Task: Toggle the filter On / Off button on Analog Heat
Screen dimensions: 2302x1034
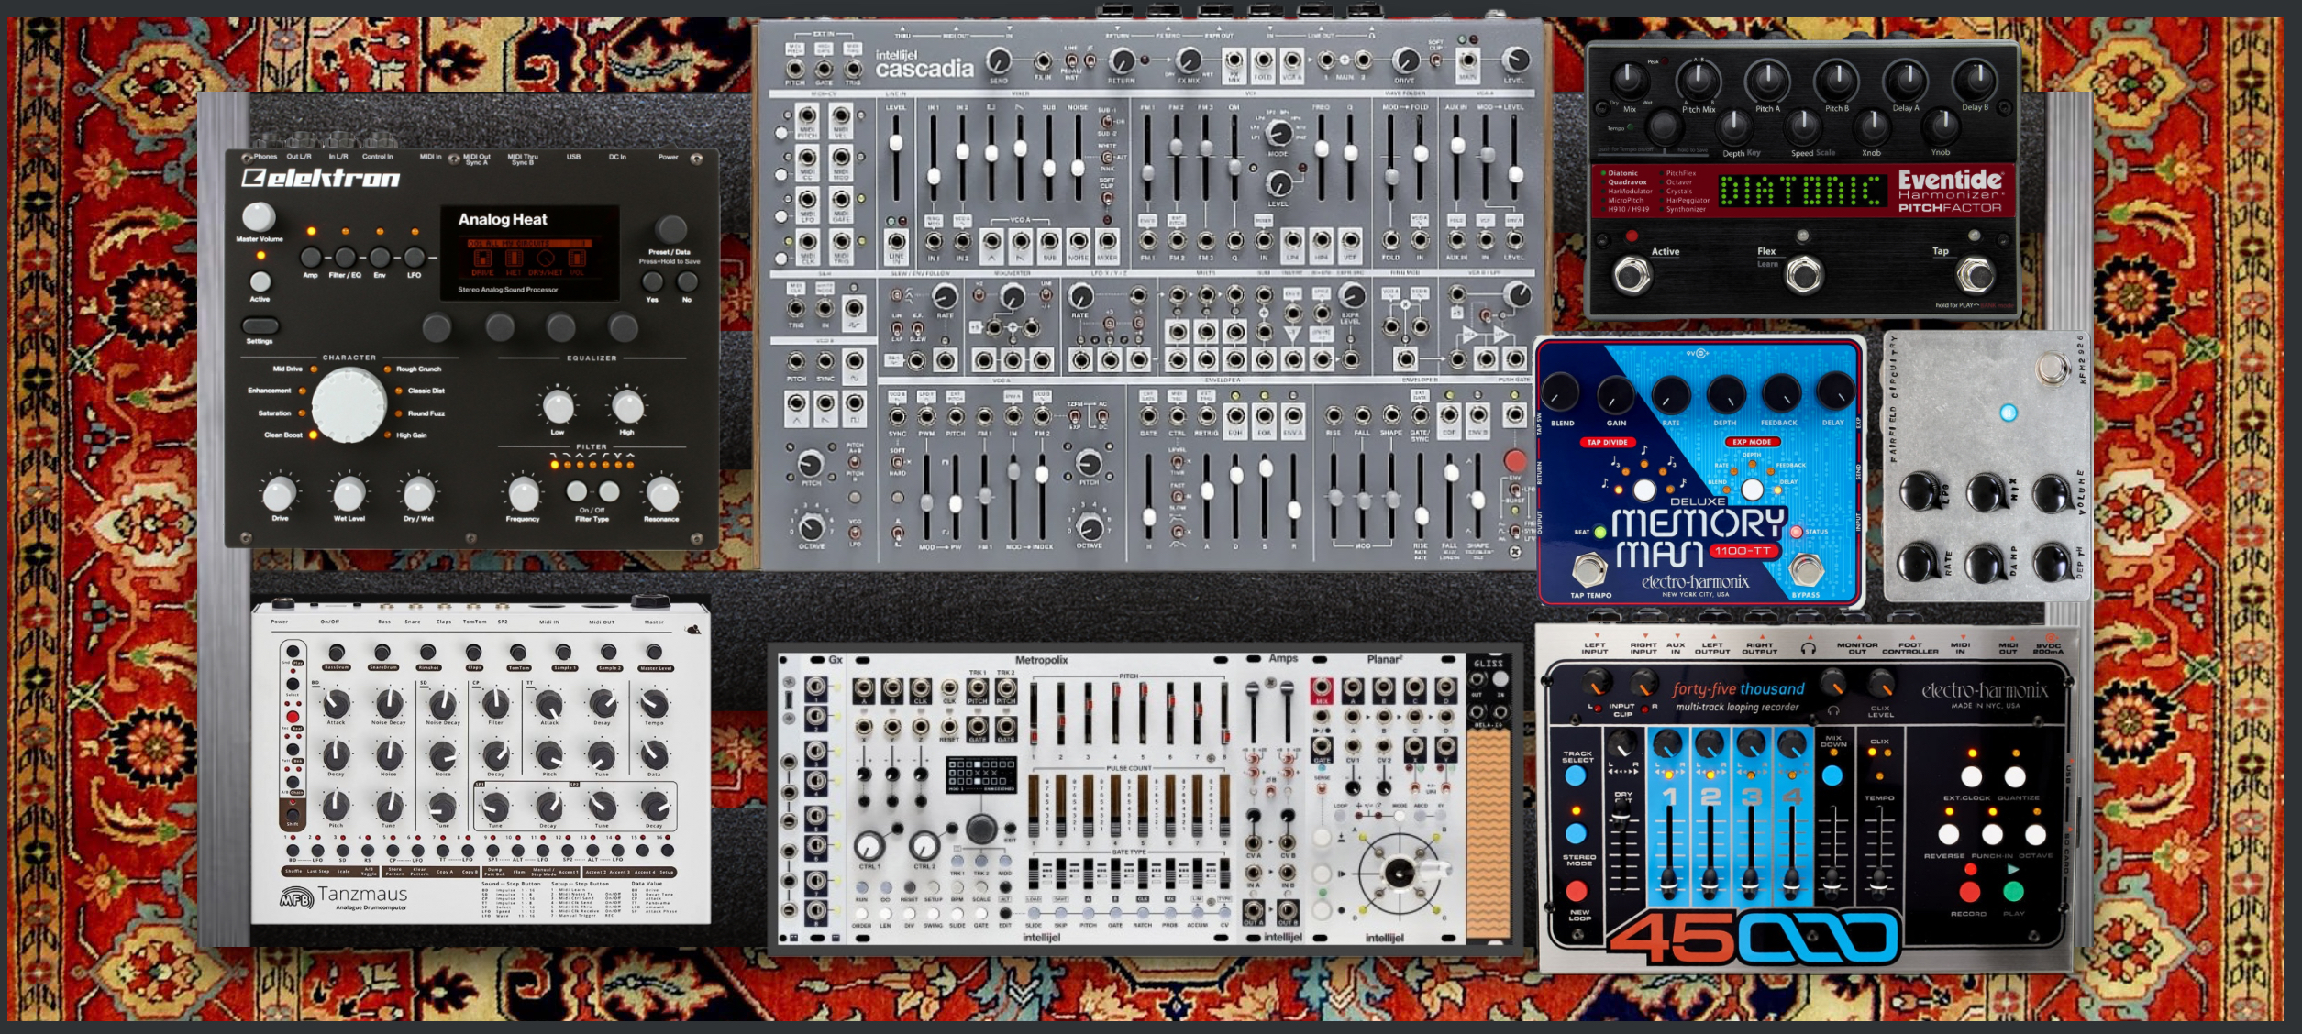Action: tap(577, 492)
